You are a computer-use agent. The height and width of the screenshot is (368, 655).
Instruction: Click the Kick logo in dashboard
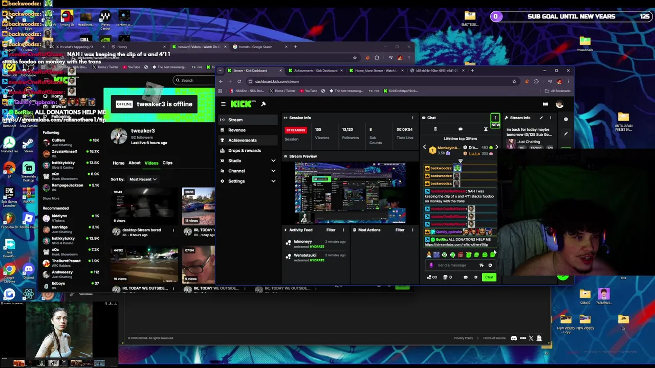(x=241, y=104)
